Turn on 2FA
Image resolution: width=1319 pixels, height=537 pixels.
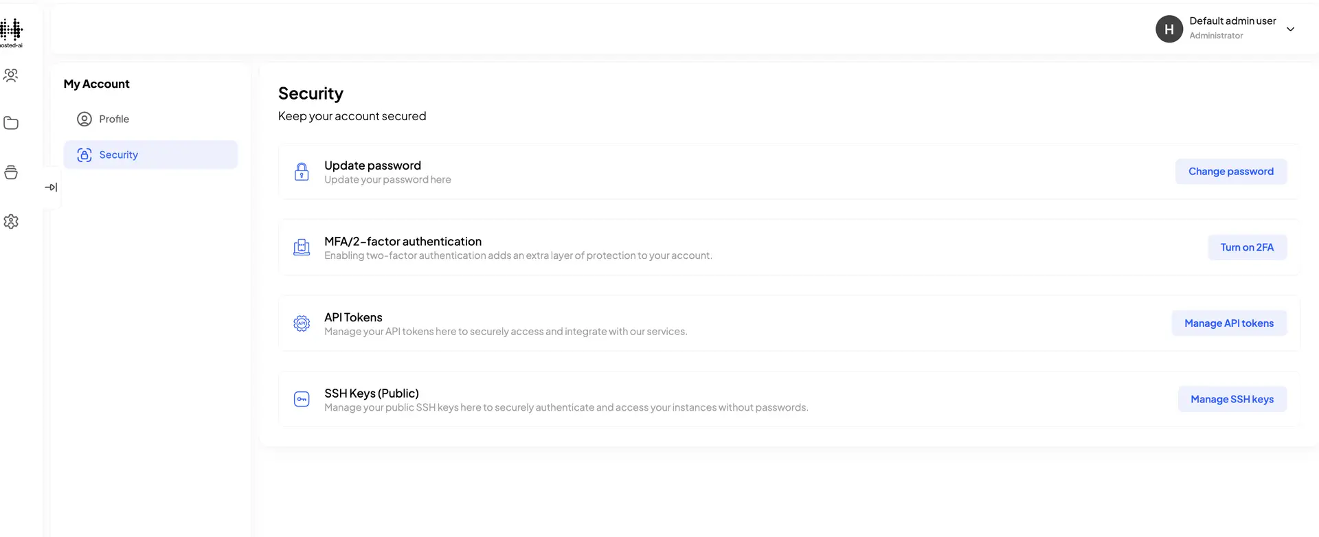(1248, 247)
